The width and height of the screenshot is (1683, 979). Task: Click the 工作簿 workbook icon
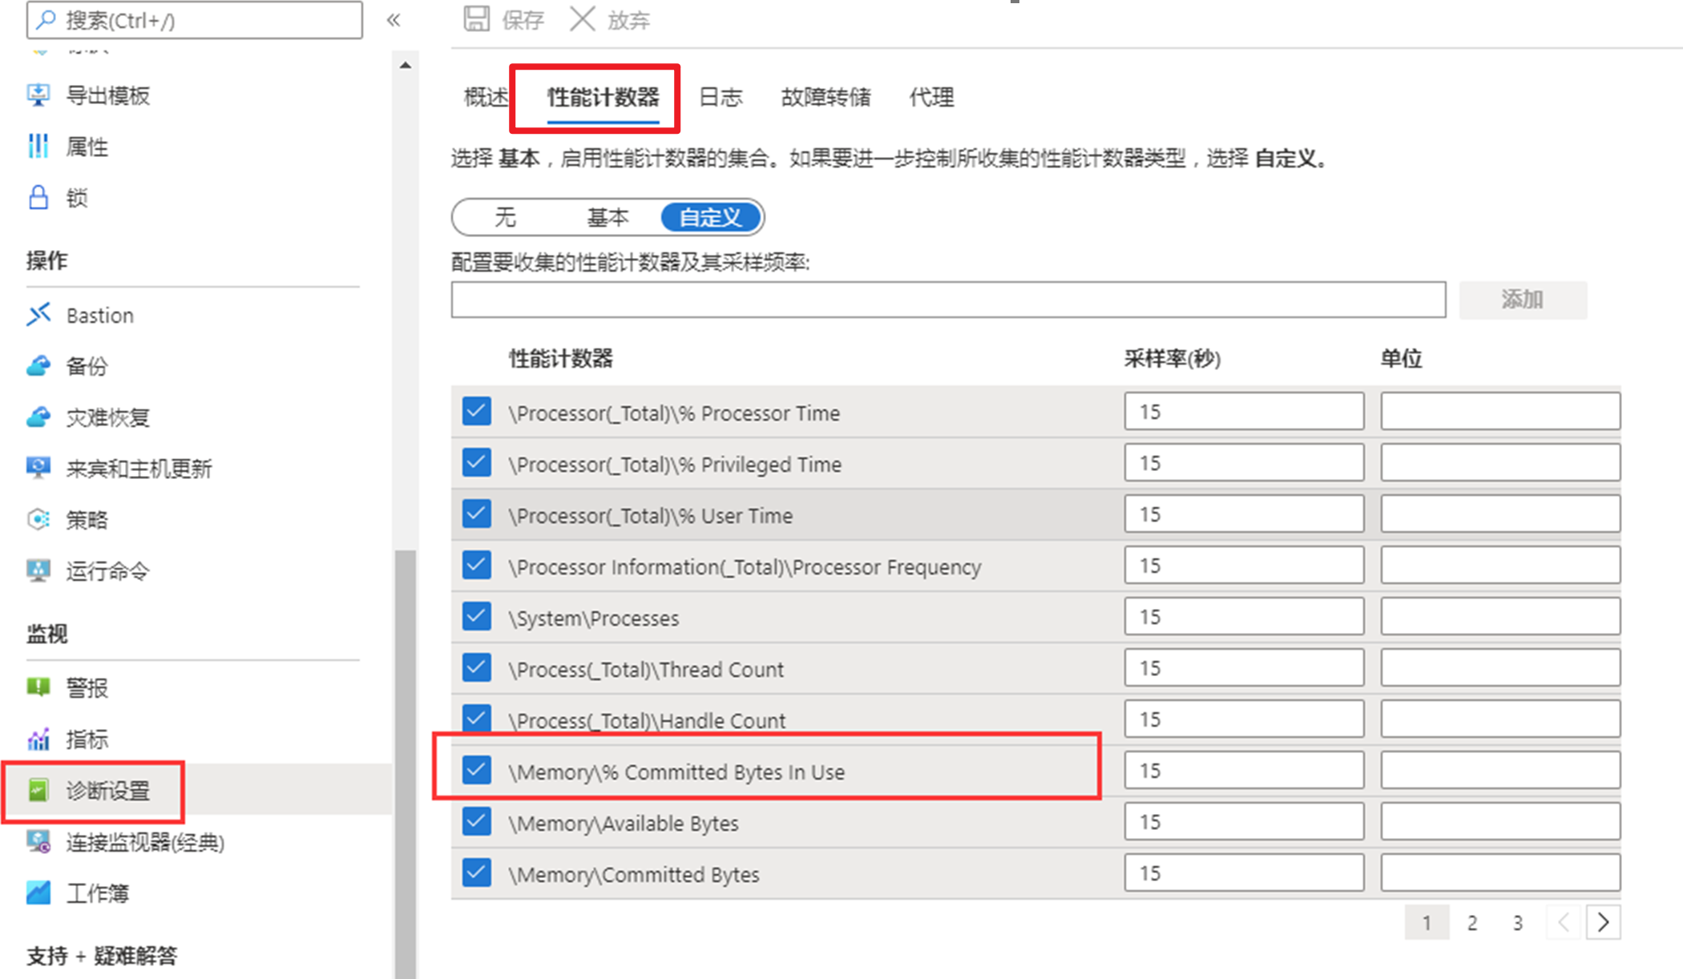(38, 892)
